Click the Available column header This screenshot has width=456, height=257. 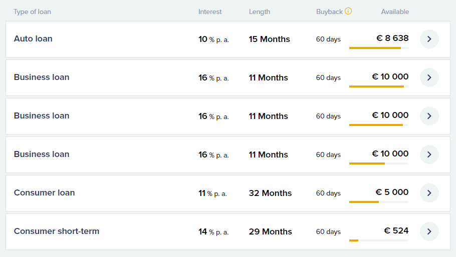[x=395, y=11]
